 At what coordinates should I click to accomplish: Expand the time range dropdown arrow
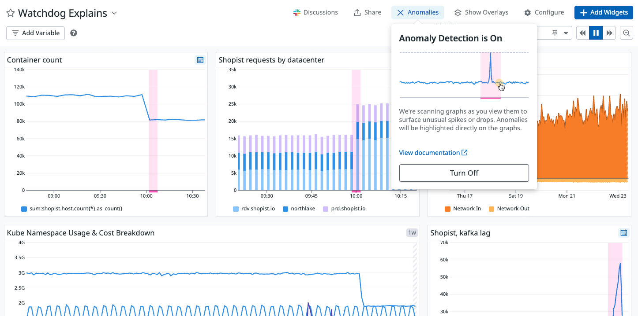point(566,33)
